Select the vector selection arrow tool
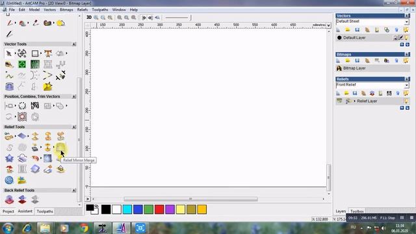Screen dimensions: 416x234 coord(8,53)
